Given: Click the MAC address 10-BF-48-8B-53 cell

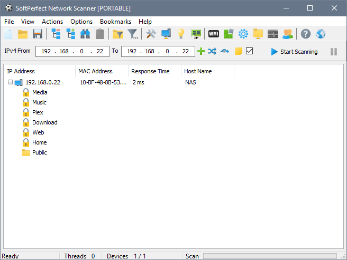Looking at the screenshot, I should [103, 82].
